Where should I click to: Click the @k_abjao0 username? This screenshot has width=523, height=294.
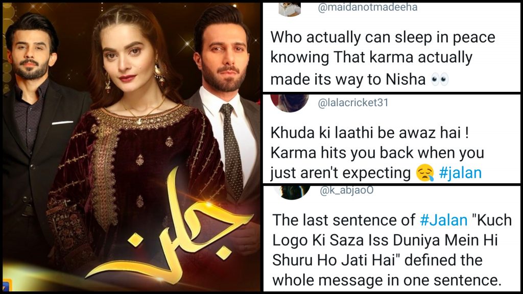point(347,191)
